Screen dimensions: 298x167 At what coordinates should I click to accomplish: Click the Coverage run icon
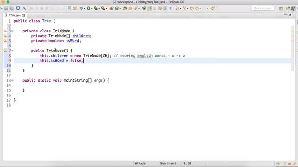[x=95, y=8]
